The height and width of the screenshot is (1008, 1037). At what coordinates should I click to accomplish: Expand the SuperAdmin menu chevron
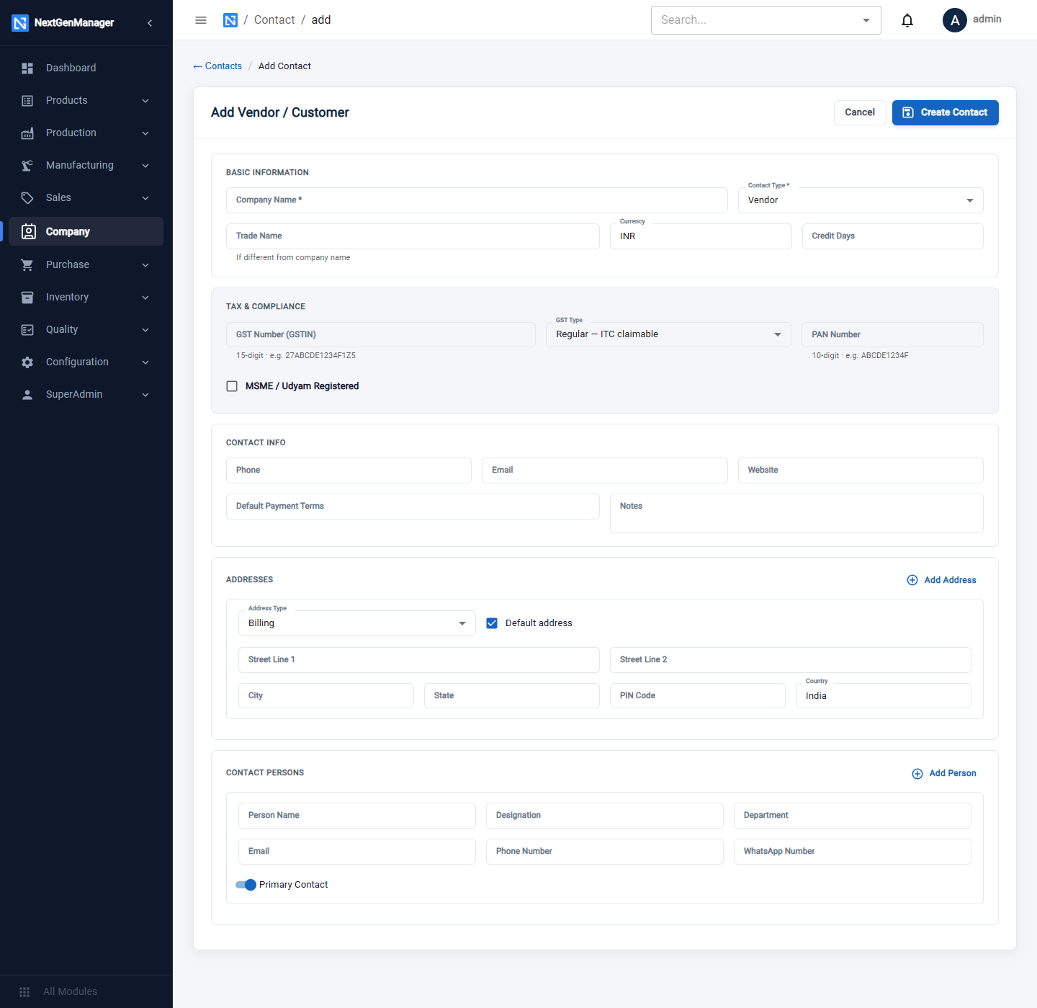[145, 394]
